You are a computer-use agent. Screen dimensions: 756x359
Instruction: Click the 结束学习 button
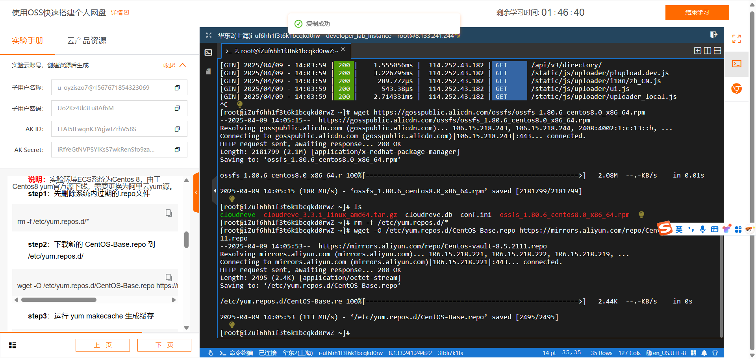[x=697, y=12]
